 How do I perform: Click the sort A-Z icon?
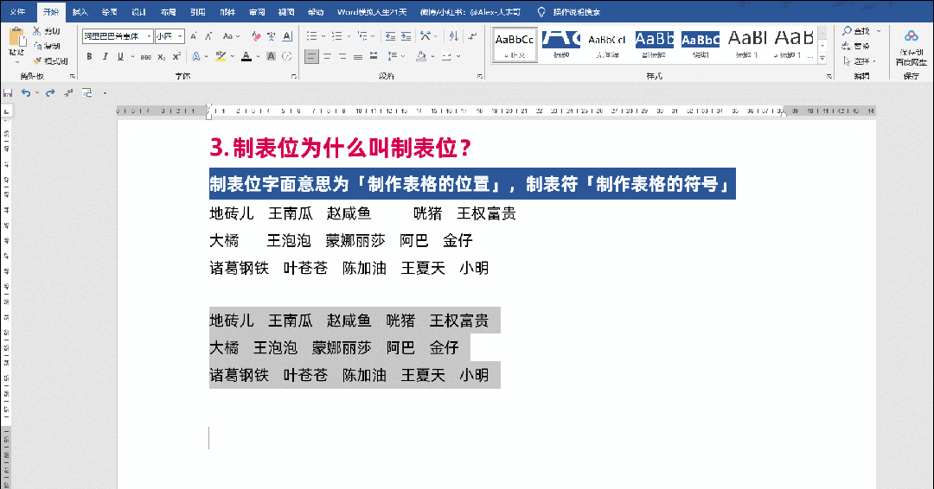(x=453, y=36)
